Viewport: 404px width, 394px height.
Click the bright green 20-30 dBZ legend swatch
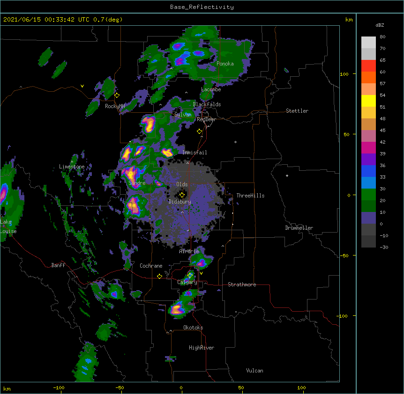pyautogui.click(x=368, y=195)
